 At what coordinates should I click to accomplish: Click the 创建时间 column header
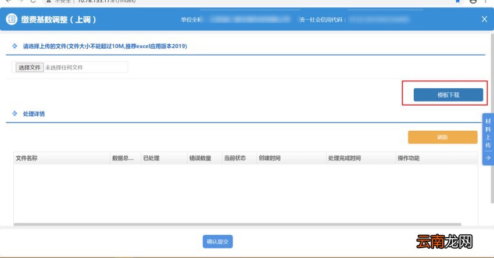[x=291, y=158]
